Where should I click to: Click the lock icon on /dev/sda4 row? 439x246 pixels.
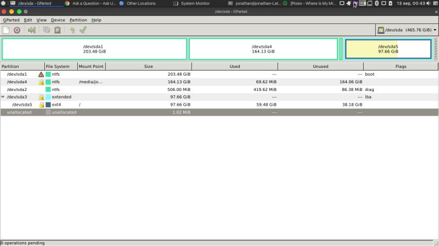tap(41, 82)
